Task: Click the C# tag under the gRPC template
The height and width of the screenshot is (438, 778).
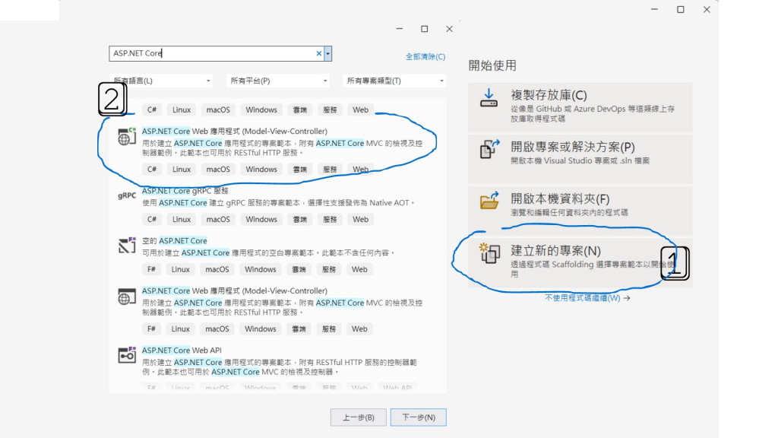Action: tap(152, 219)
